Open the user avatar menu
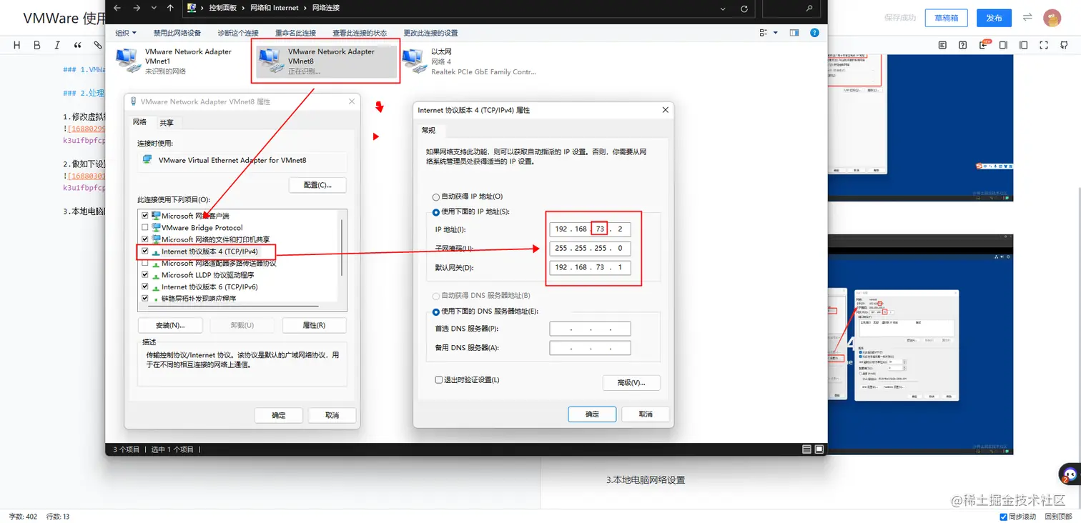The width and height of the screenshot is (1081, 523). tap(1052, 18)
